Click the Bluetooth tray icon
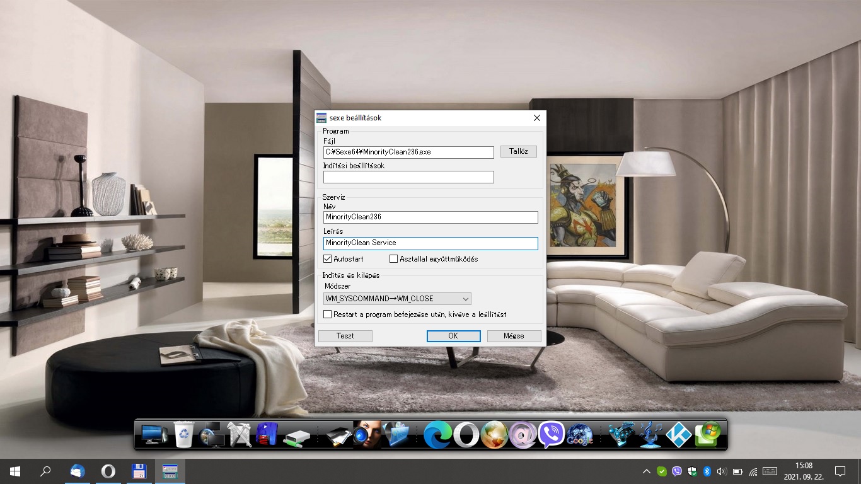This screenshot has height=484, width=861. pos(707,471)
